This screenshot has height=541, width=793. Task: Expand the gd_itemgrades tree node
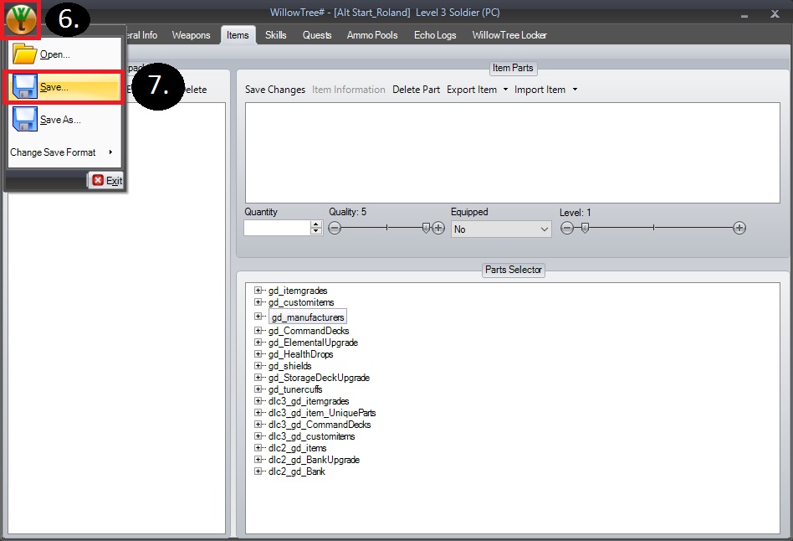(x=258, y=291)
